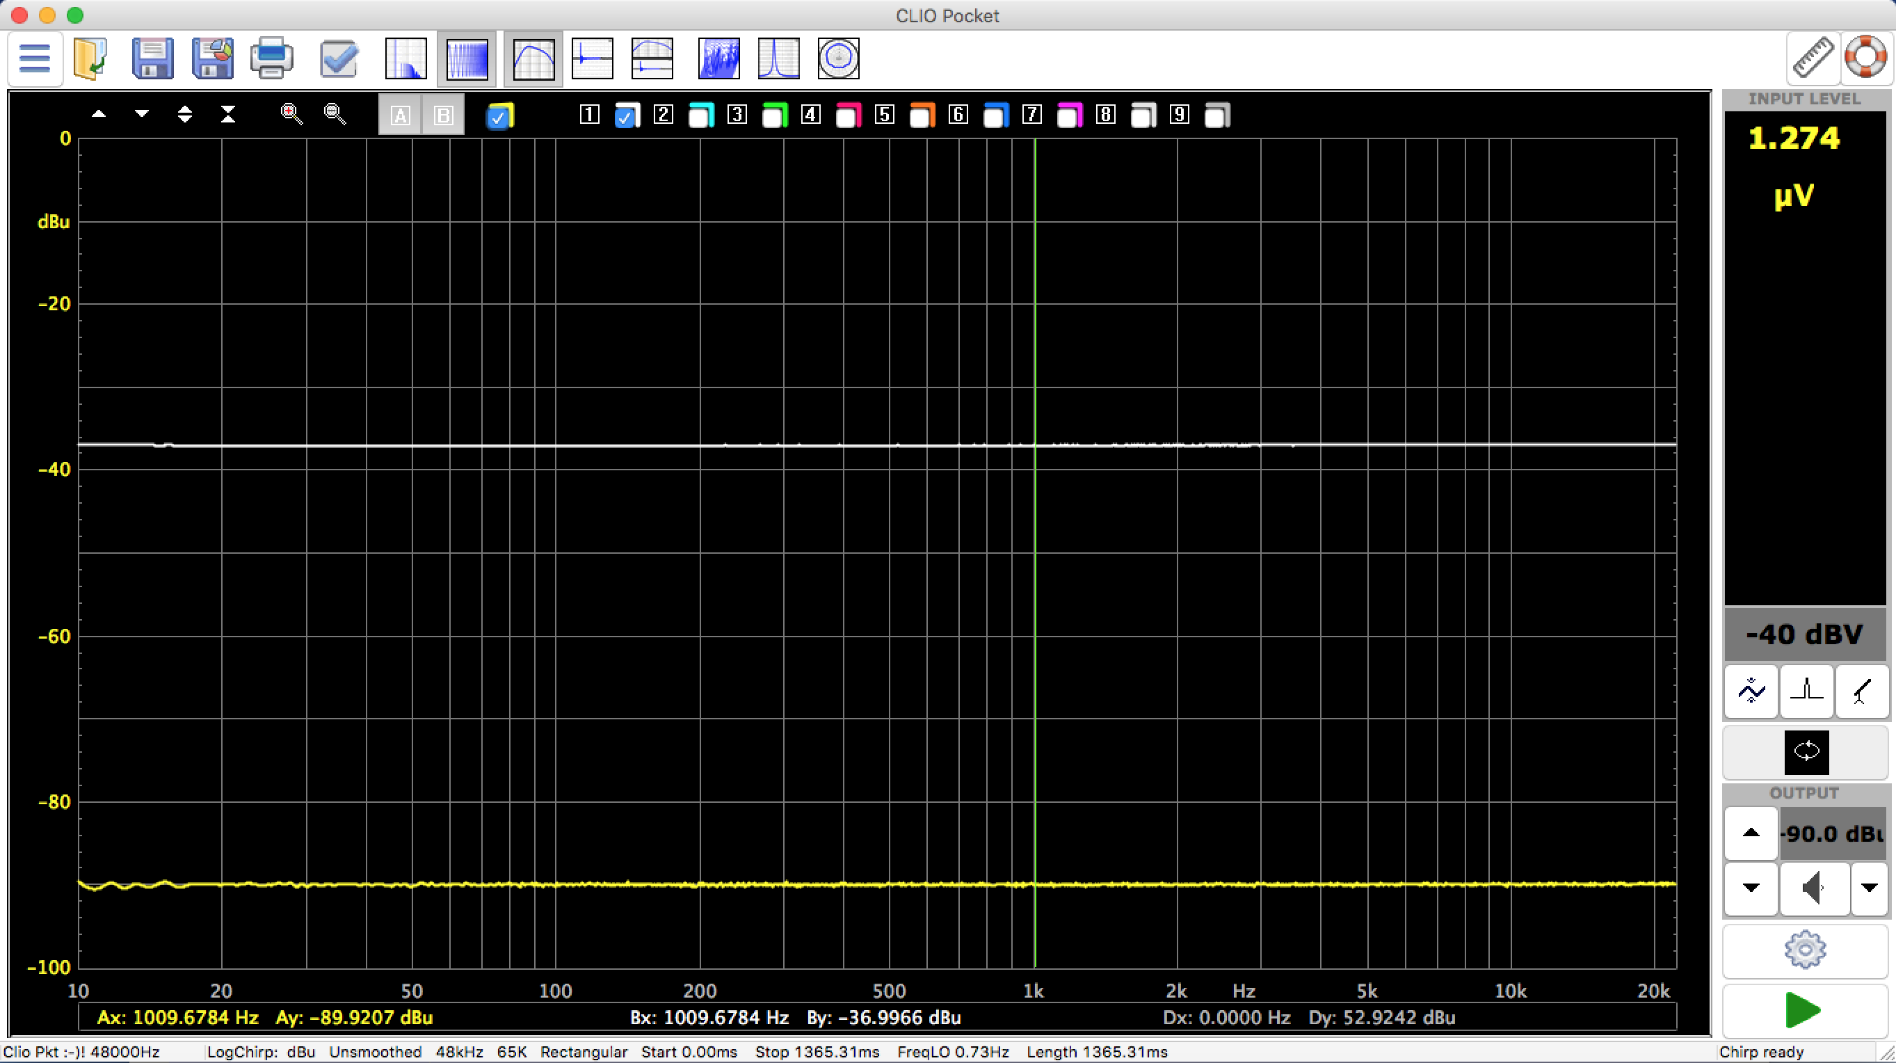Zoom in with the plus magnifier
The width and height of the screenshot is (1896, 1063).
[291, 114]
